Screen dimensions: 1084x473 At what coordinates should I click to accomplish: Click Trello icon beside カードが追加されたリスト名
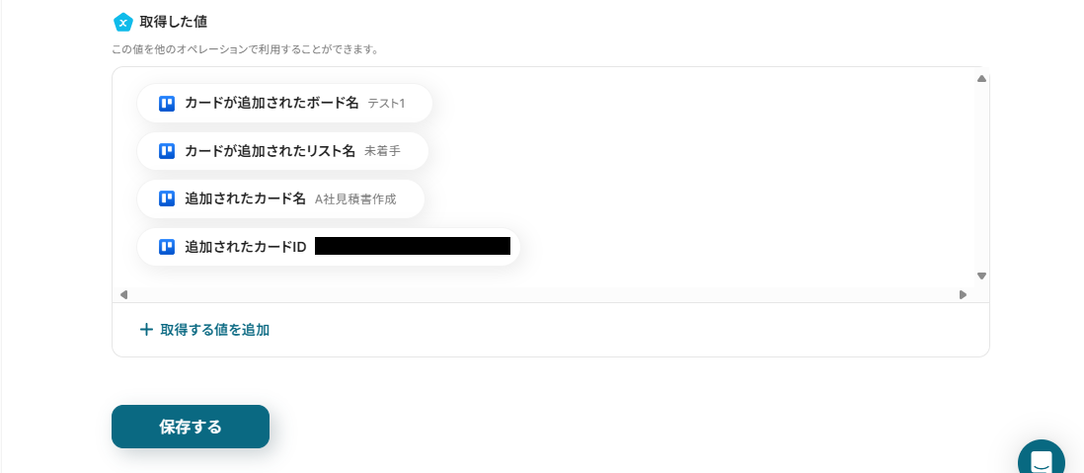click(x=167, y=151)
